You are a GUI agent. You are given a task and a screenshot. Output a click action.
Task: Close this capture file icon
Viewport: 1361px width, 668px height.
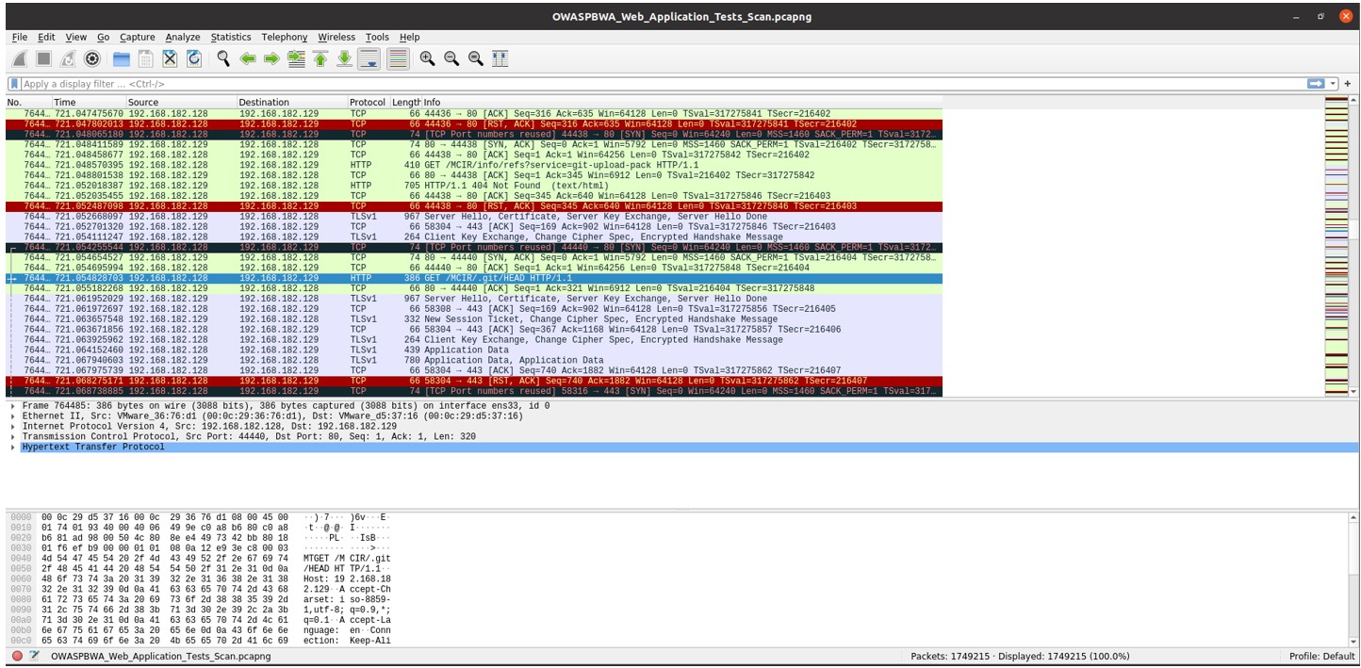click(170, 58)
